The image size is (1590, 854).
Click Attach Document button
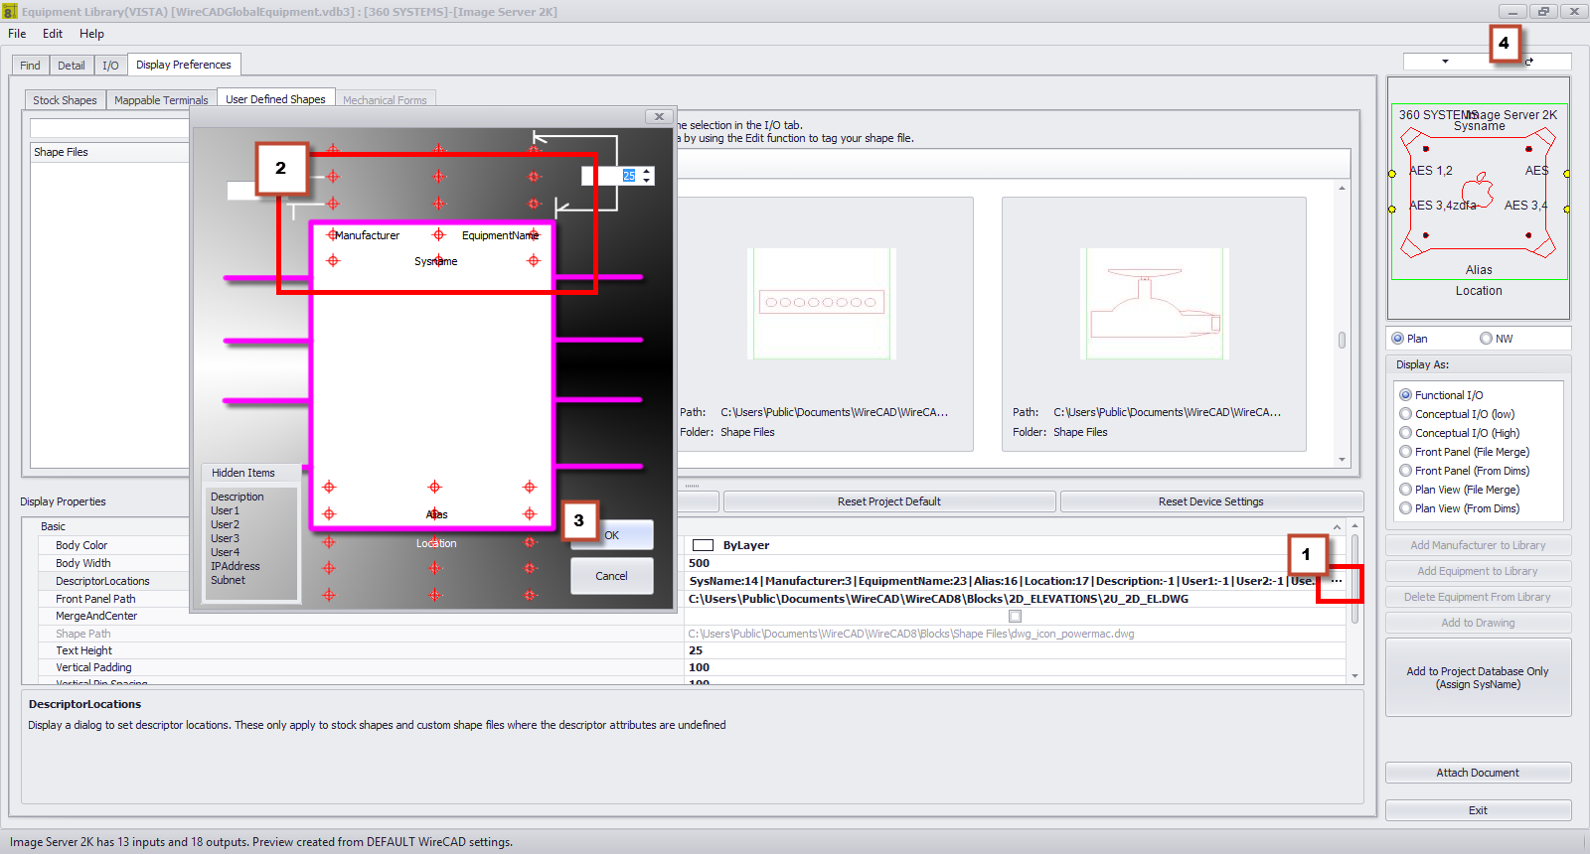point(1478,773)
